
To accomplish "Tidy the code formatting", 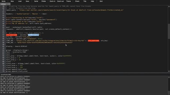I will pos(85,1).
